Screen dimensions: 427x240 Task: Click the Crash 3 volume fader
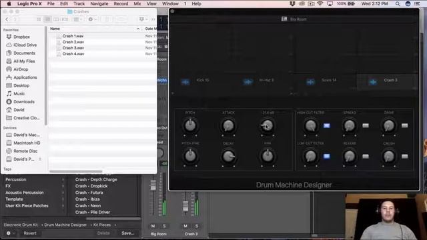pyautogui.click(x=185, y=206)
